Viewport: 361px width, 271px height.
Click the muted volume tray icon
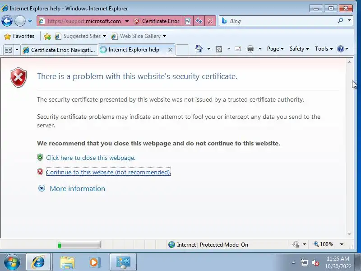[315, 262]
